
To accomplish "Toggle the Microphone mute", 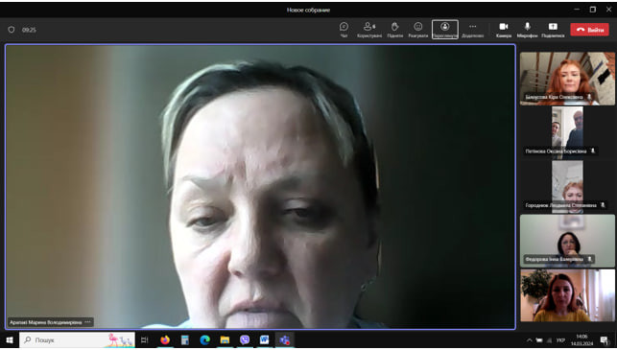I will [x=528, y=30].
